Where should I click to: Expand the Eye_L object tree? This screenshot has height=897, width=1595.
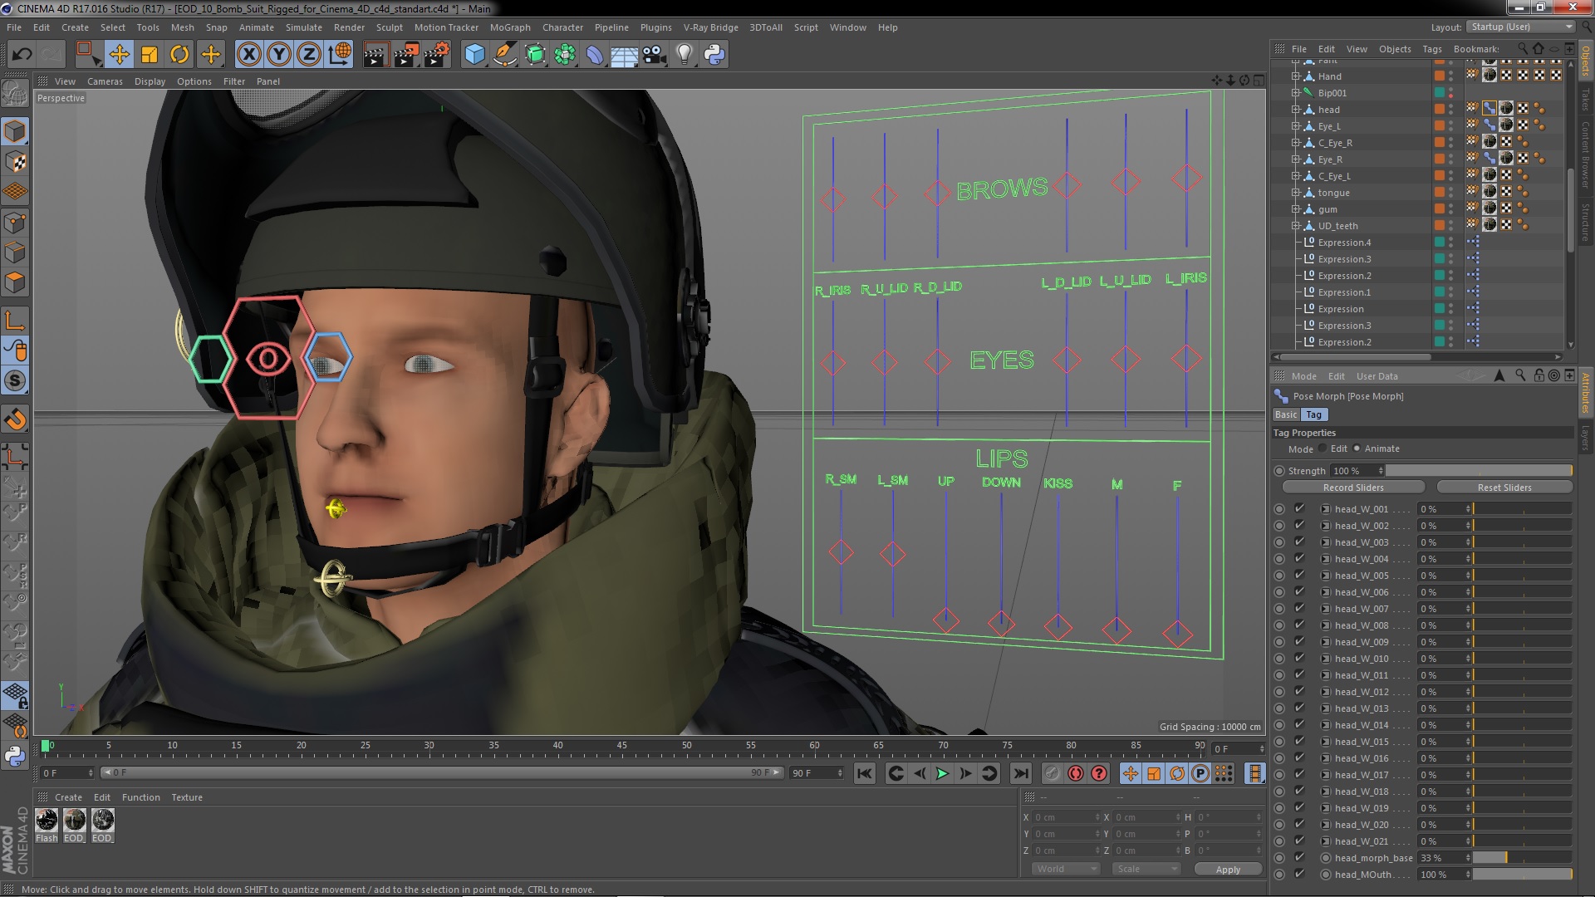pyautogui.click(x=1295, y=126)
